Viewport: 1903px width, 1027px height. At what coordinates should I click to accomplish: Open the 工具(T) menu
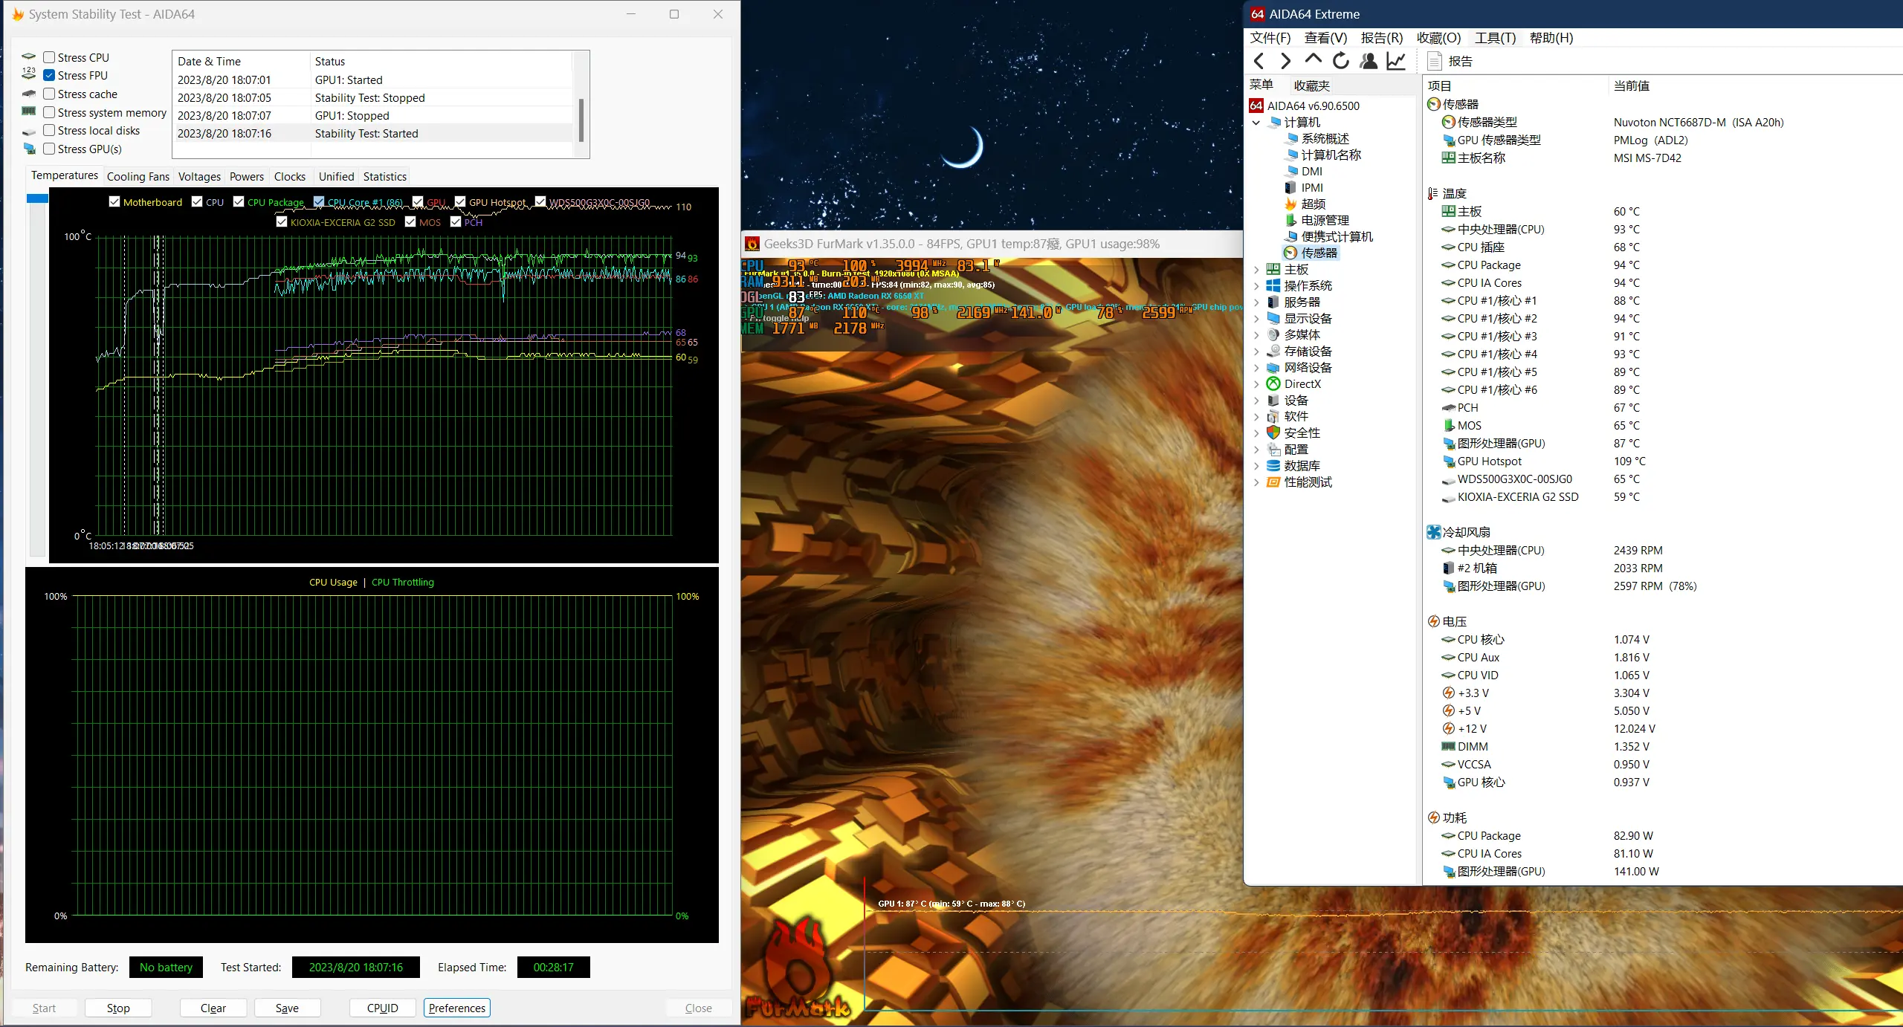[1495, 38]
